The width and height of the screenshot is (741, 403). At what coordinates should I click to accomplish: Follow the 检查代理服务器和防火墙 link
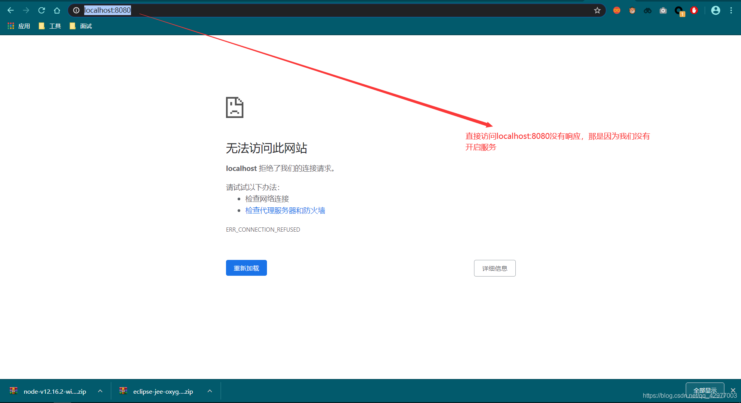[x=285, y=210]
